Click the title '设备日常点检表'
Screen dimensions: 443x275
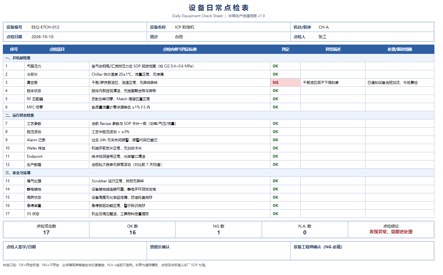[219, 8]
